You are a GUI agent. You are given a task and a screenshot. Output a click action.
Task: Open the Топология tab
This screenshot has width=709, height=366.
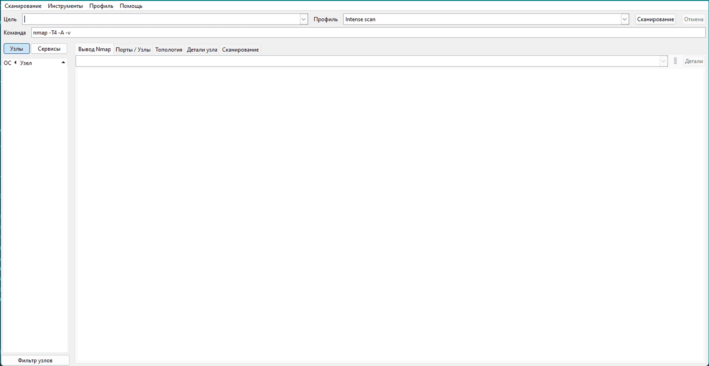click(169, 49)
